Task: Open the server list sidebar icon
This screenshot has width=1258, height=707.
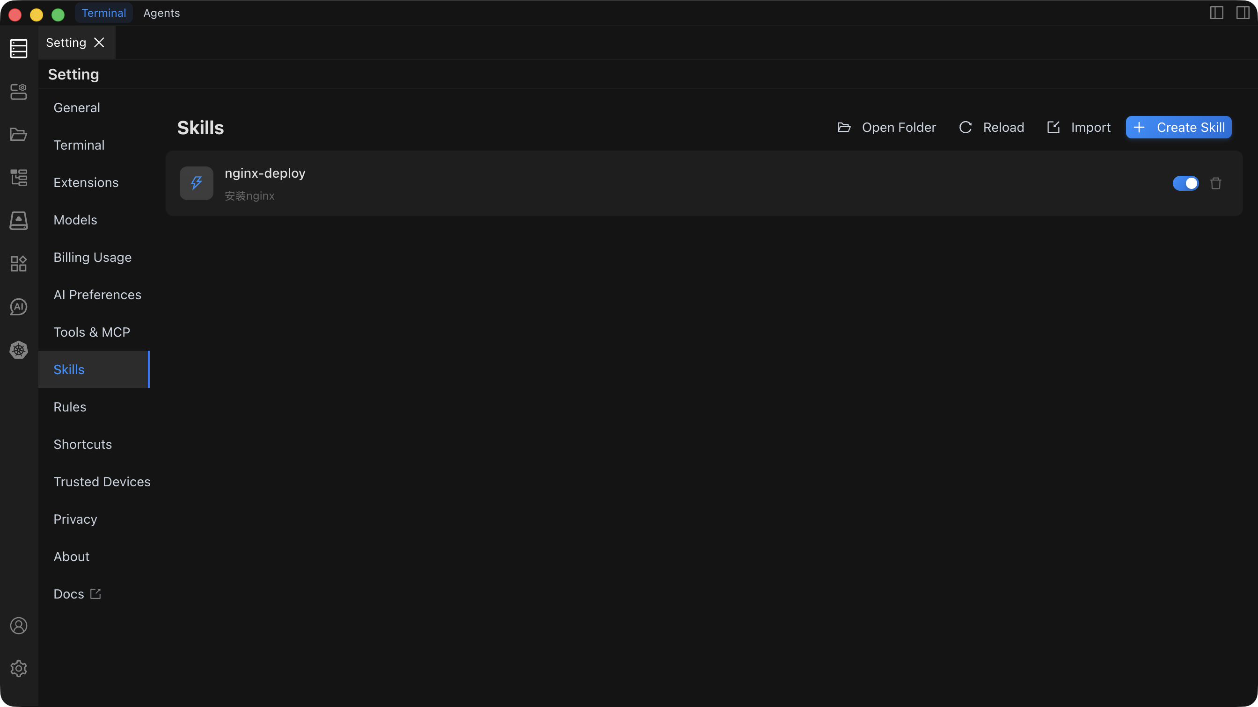Action: [x=19, y=49]
